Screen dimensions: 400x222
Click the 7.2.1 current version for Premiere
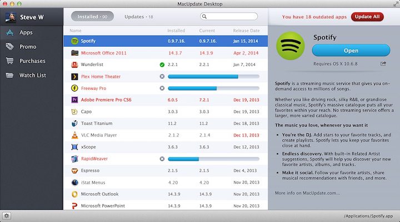(x=204, y=100)
